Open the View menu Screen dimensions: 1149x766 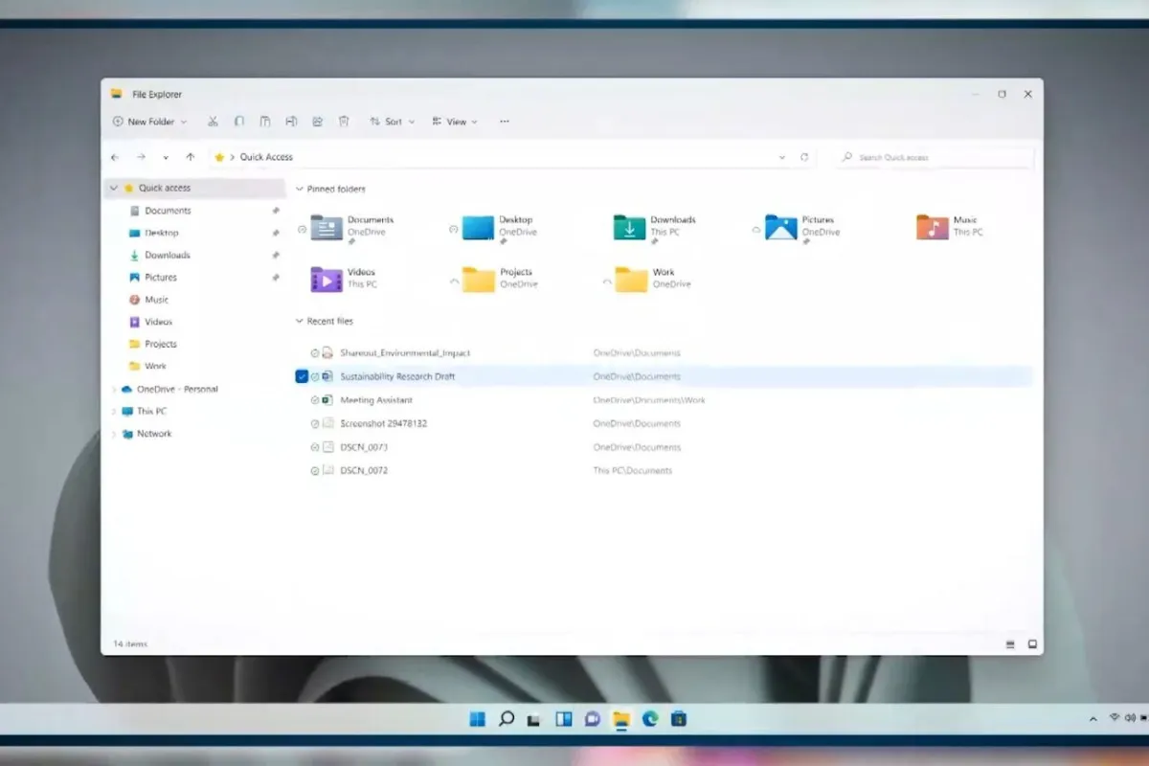pyautogui.click(x=456, y=121)
